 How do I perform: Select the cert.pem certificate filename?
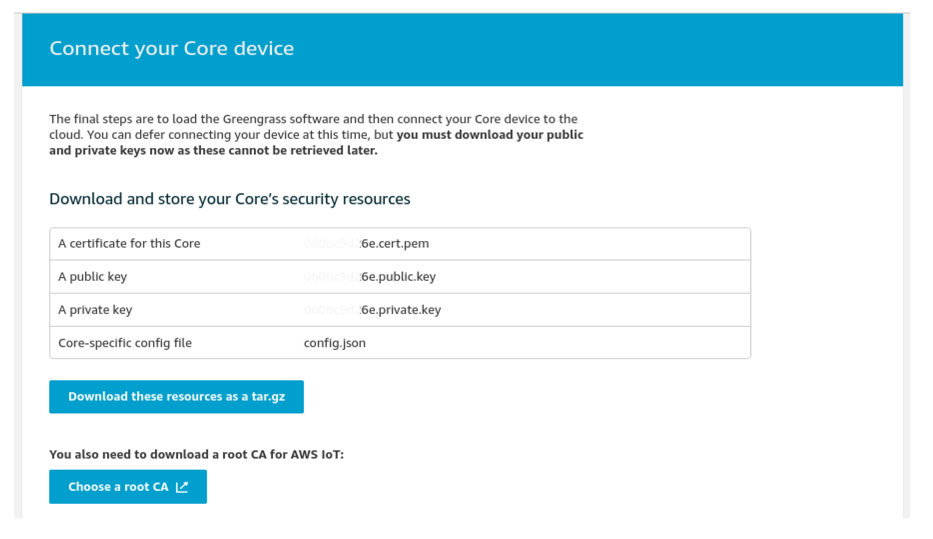[394, 243]
